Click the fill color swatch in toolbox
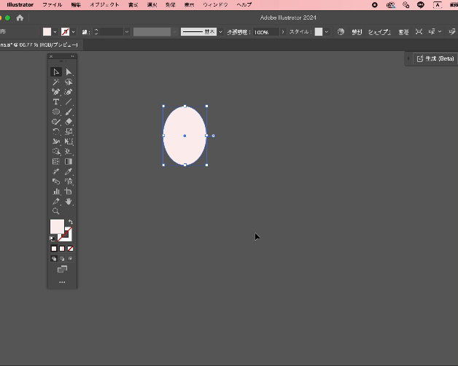The image size is (458, 366). coord(56,226)
